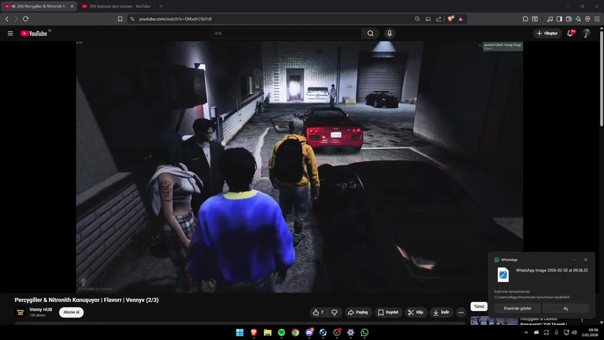This screenshot has height=340, width=604.
Task: Open the browser main menu
Action: pyautogui.click(x=597, y=19)
